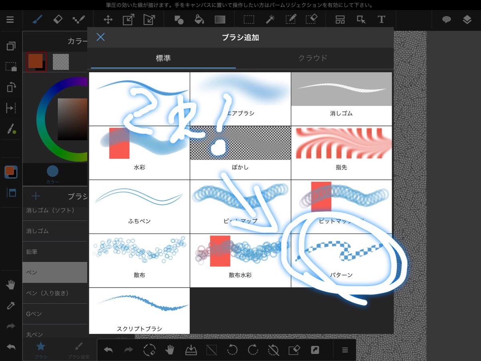Add a new brush with plus button
This screenshot has height=361, width=481.
36,196
